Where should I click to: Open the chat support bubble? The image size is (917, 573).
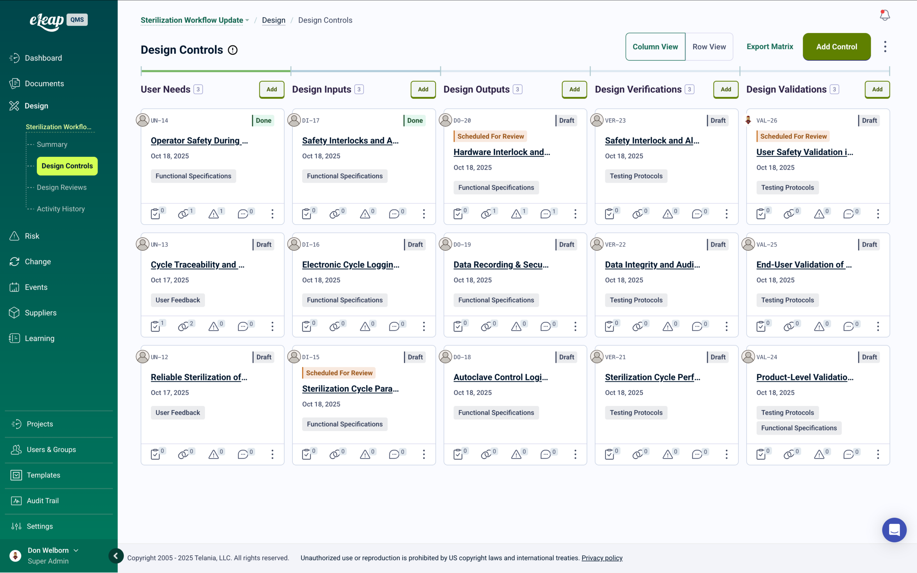click(x=894, y=530)
